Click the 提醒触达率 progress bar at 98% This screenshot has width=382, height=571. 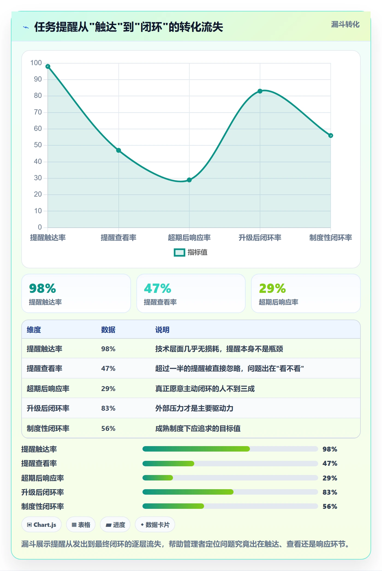(x=230, y=449)
